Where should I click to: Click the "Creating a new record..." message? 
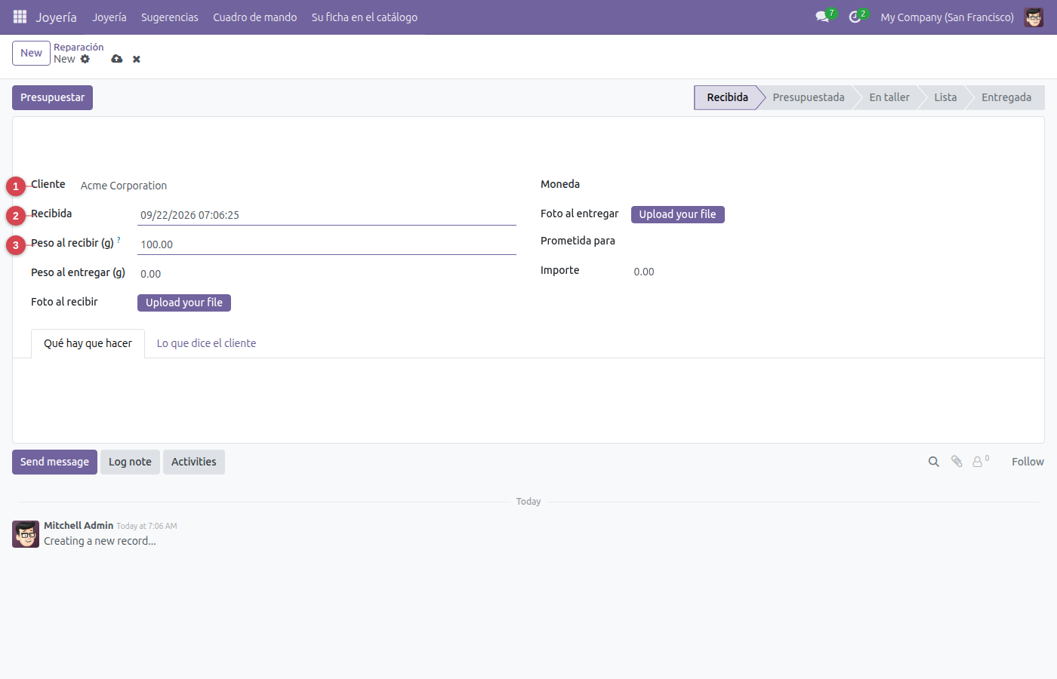[x=100, y=541]
